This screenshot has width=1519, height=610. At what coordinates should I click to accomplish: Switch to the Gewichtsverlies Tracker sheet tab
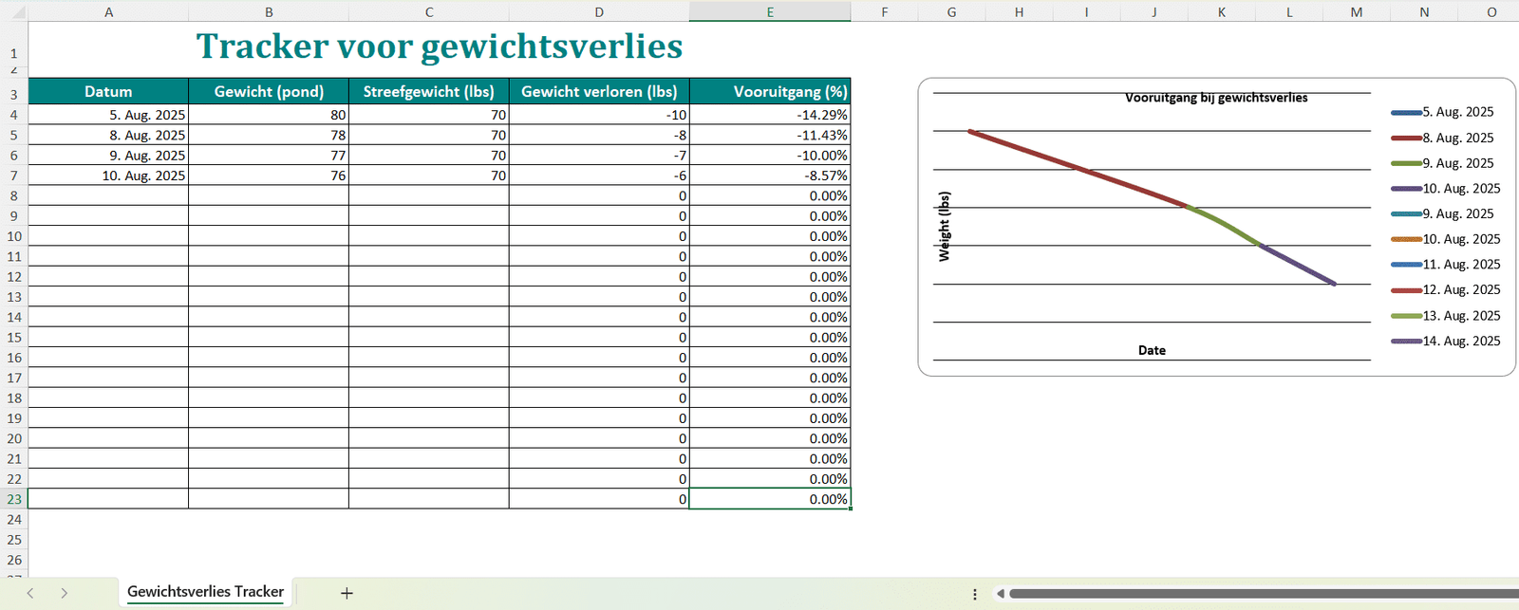tap(205, 592)
